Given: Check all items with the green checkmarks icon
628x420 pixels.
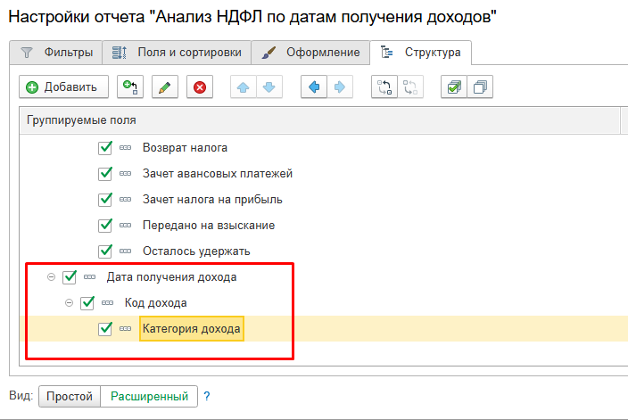Looking at the screenshot, I should pos(454,86).
